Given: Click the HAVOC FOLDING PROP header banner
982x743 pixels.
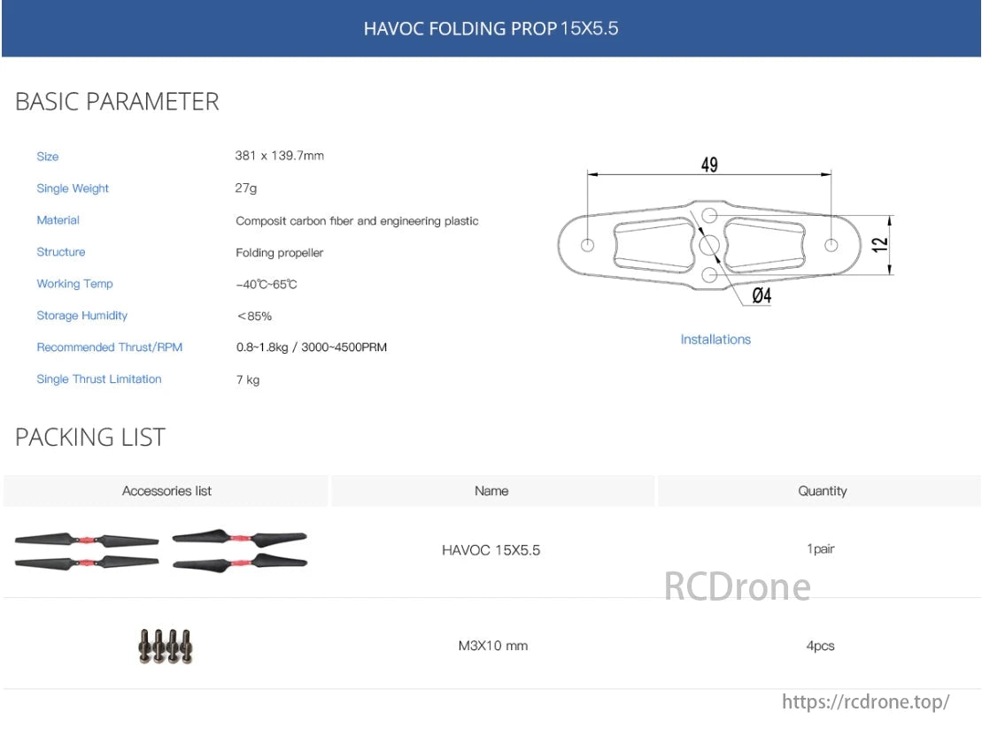Looking at the screenshot, I should click(x=491, y=28).
